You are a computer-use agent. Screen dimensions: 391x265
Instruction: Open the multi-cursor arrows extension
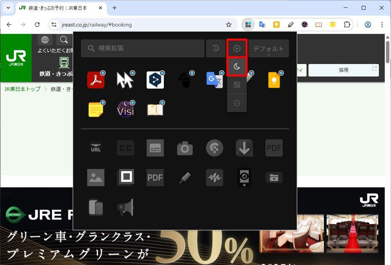point(125,80)
